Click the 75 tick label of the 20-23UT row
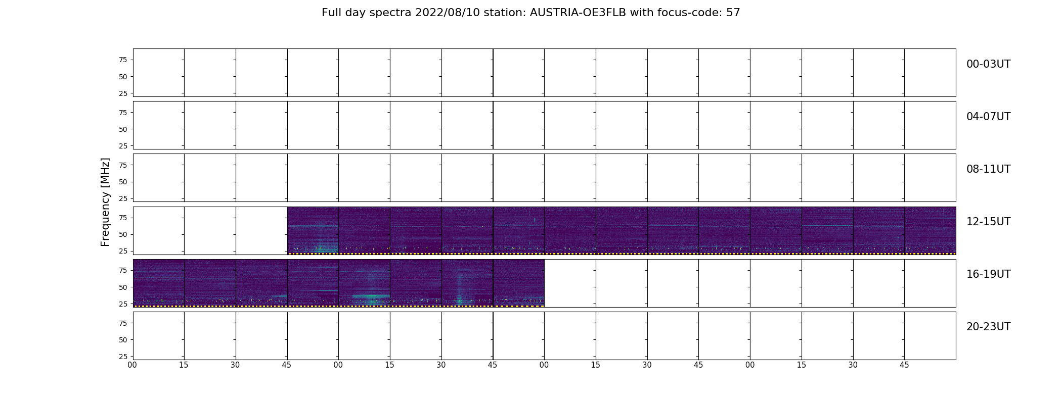The height and width of the screenshot is (404, 1062). (x=123, y=323)
